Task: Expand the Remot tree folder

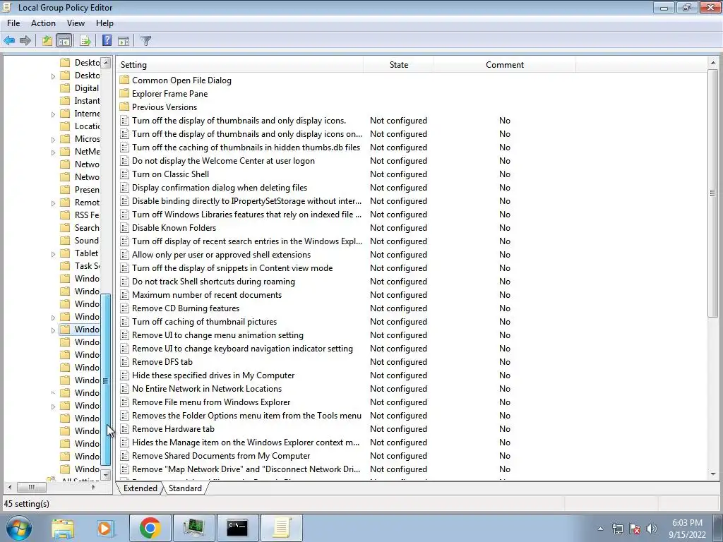Action: (53, 203)
